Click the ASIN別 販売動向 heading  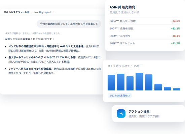point(122,7)
